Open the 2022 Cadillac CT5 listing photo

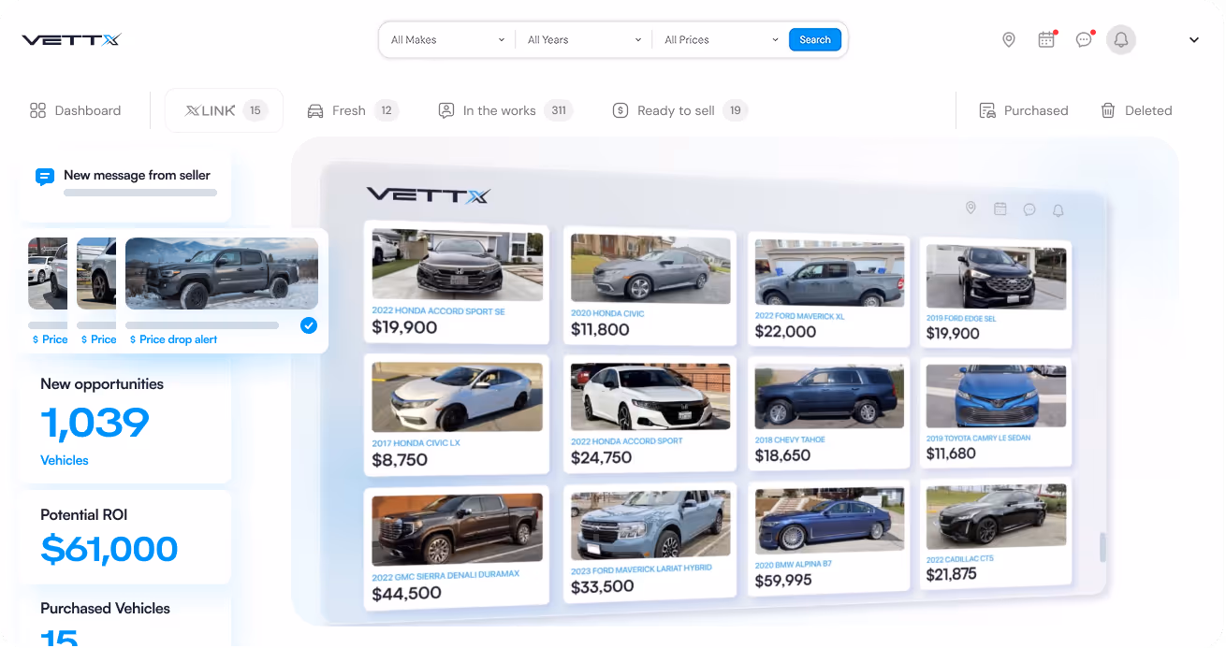click(996, 516)
